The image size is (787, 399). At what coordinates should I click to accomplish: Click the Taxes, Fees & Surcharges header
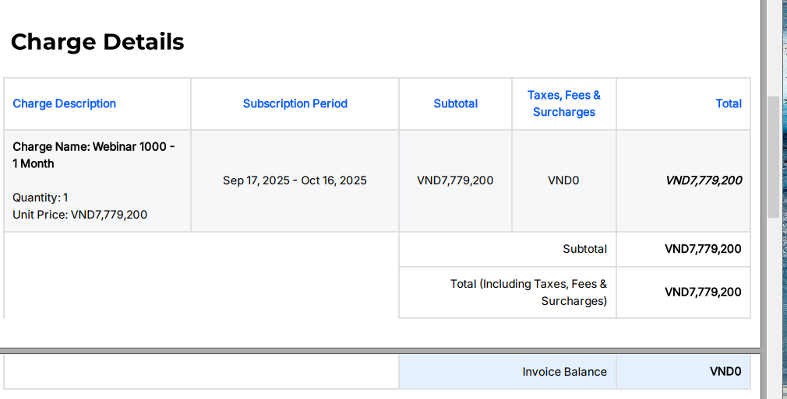[563, 103]
